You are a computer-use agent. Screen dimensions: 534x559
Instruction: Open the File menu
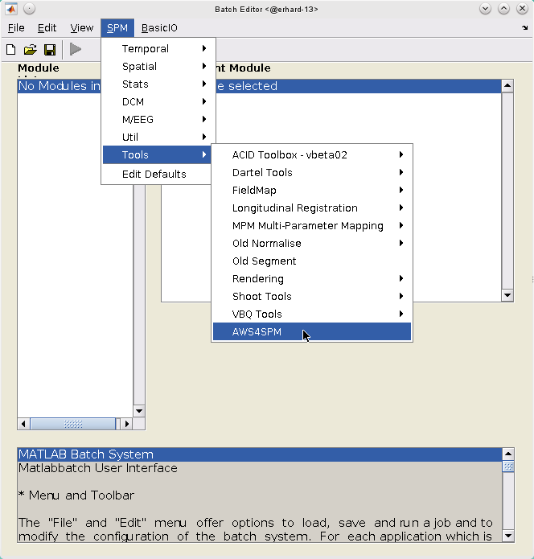[16, 28]
